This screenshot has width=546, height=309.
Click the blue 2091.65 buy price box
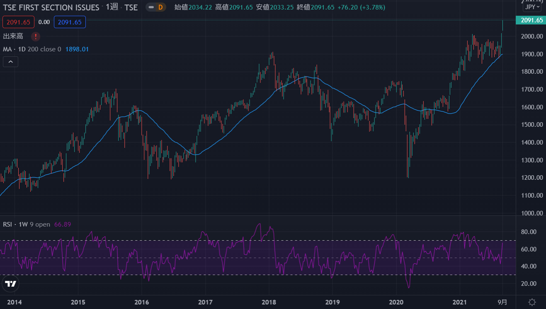tap(70, 22)
